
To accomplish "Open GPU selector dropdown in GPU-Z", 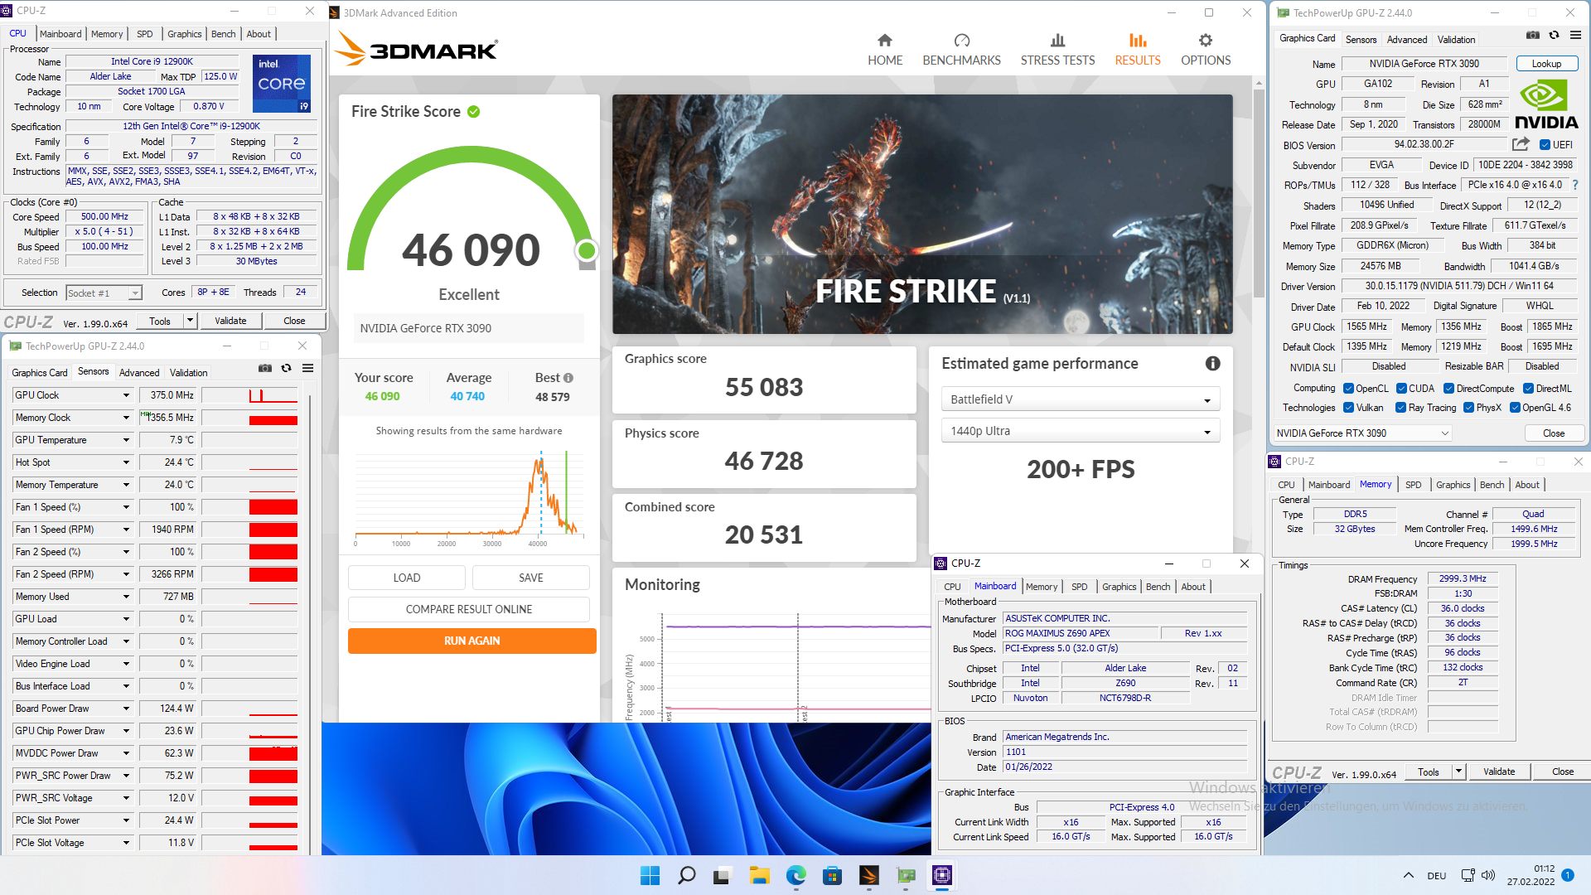I will pos(1361,433).
